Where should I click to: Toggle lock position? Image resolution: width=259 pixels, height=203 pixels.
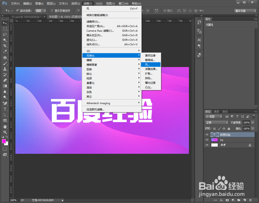tap(224, 128)
